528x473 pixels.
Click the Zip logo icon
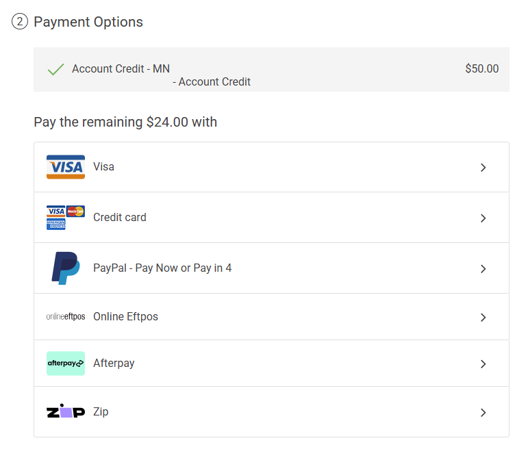pyautogui.click(x=66, y=412)
